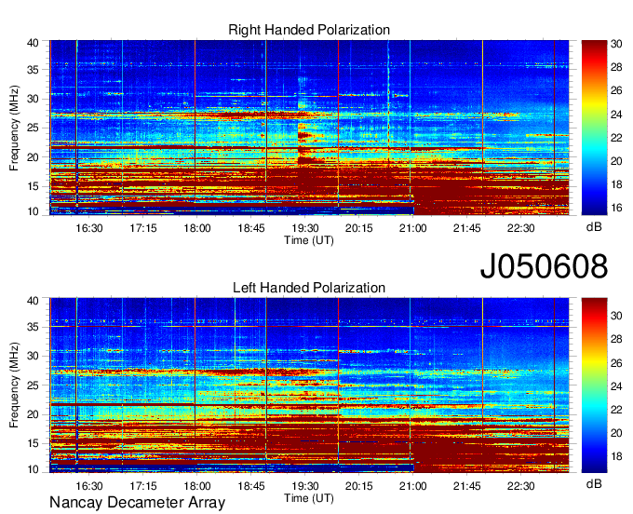633x514 pixels.
Task: Click the 16:30 tick on upper plot
Action: coord(89,228)
